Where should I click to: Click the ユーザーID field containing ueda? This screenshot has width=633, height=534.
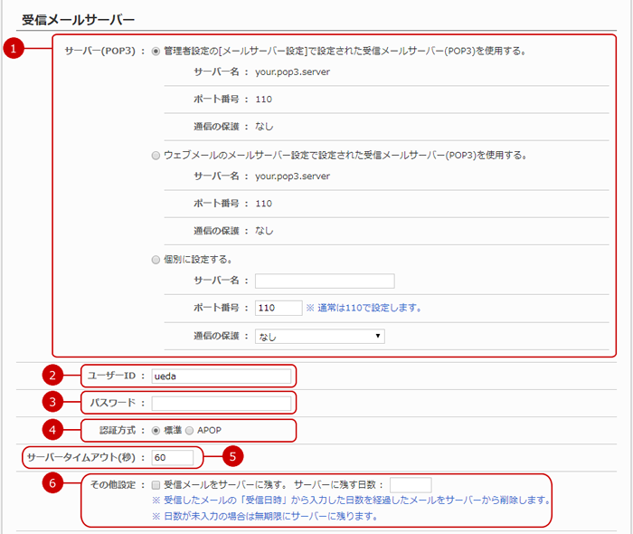coord(222,376)
